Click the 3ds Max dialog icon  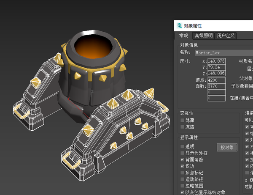(179, 26)
